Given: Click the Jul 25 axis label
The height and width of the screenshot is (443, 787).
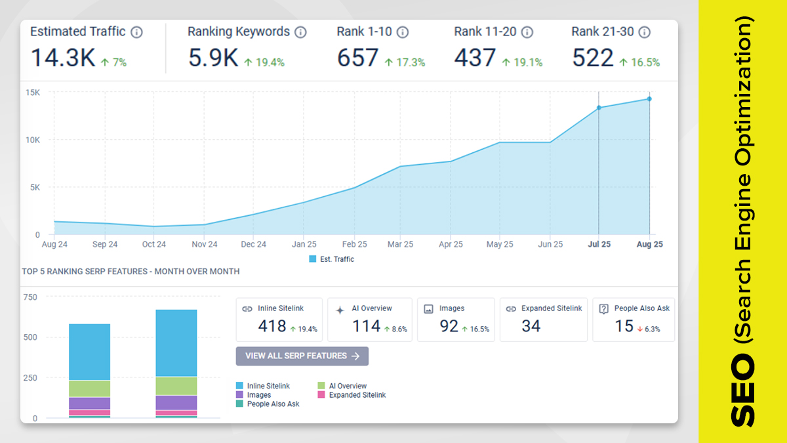Looking at the screenshot, I should point(599,244).
